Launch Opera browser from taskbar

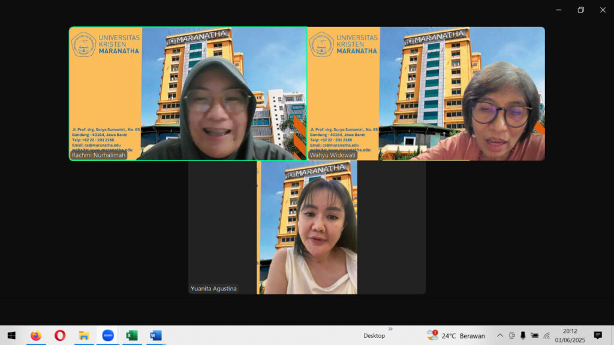click(x=60, y=335)
